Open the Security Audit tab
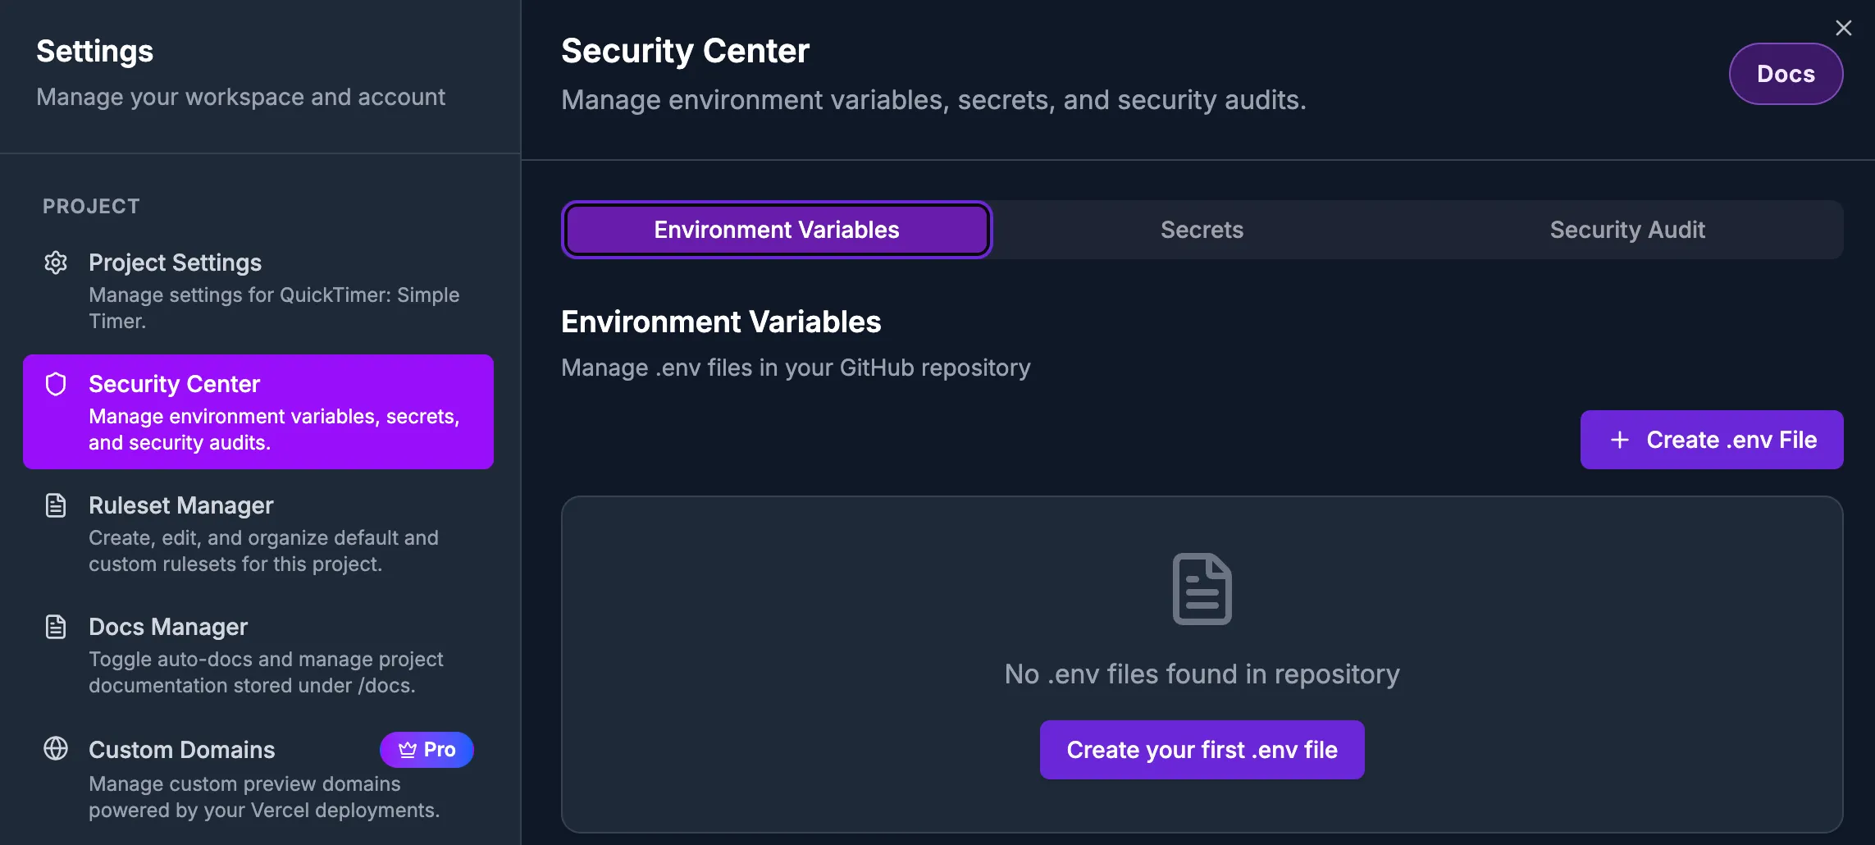This screenshot has height=845, width=1875. 1627,230
